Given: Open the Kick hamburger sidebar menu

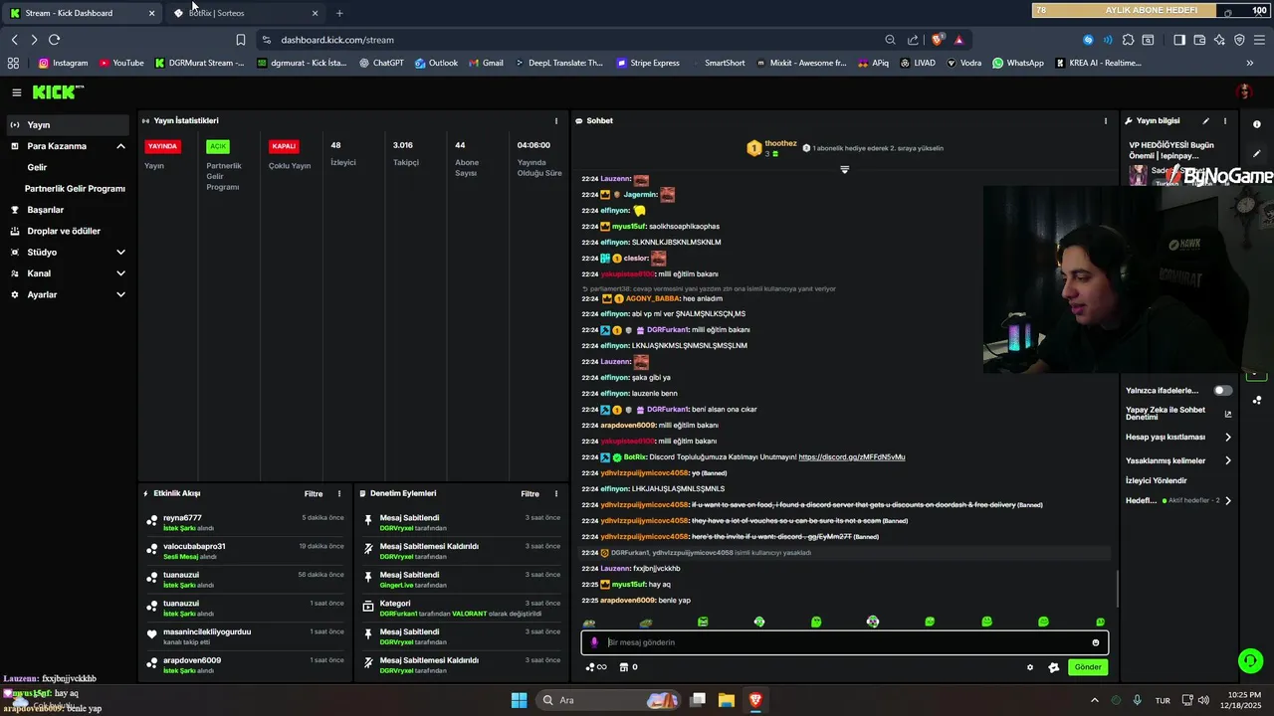Looking at the screenshot, I should tap(17, 92).
